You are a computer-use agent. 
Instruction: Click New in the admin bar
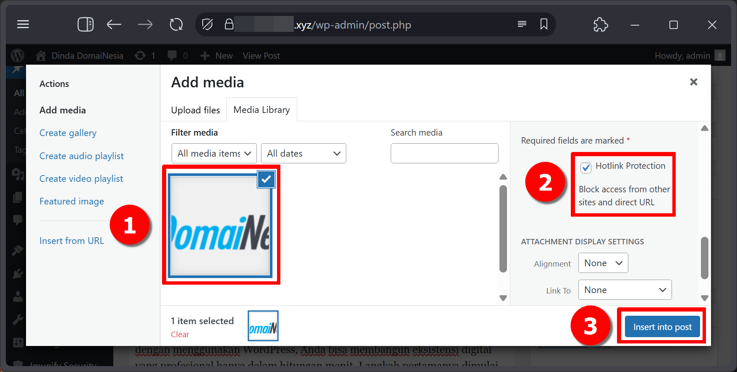[217, 55]
